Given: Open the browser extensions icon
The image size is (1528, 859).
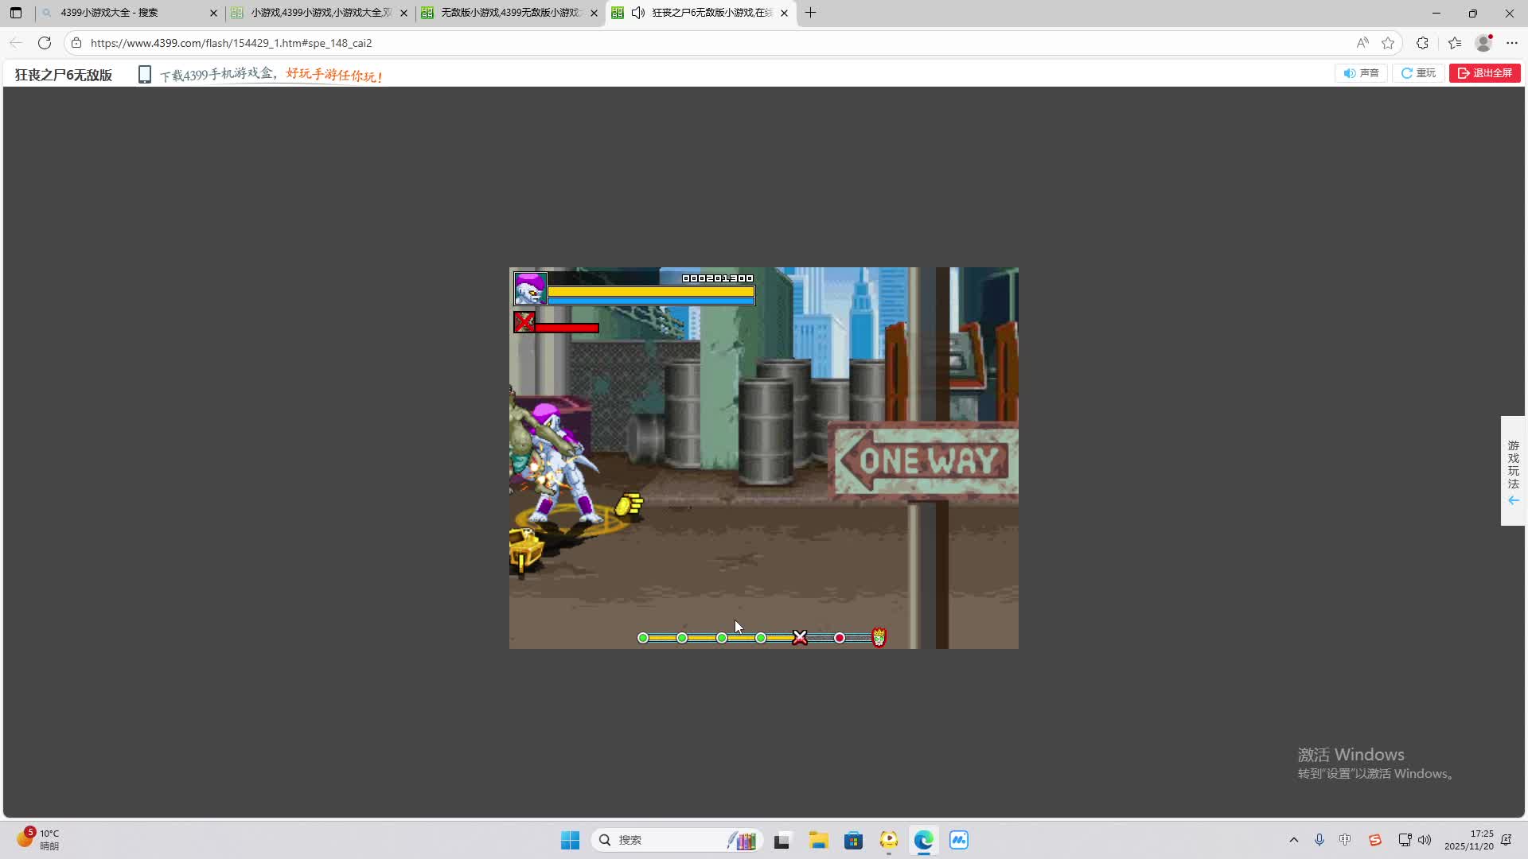Looking at the screenshot, I should pyautogui.click(x=1422, y=43).
